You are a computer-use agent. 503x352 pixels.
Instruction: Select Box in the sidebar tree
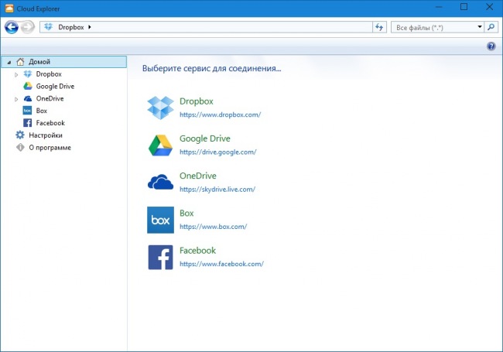tap(41, 111)
